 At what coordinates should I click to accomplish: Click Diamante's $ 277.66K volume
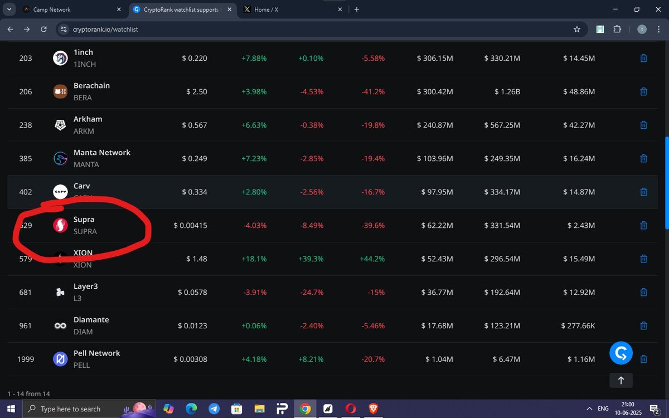pyautogui.click(x=578, y=325)
